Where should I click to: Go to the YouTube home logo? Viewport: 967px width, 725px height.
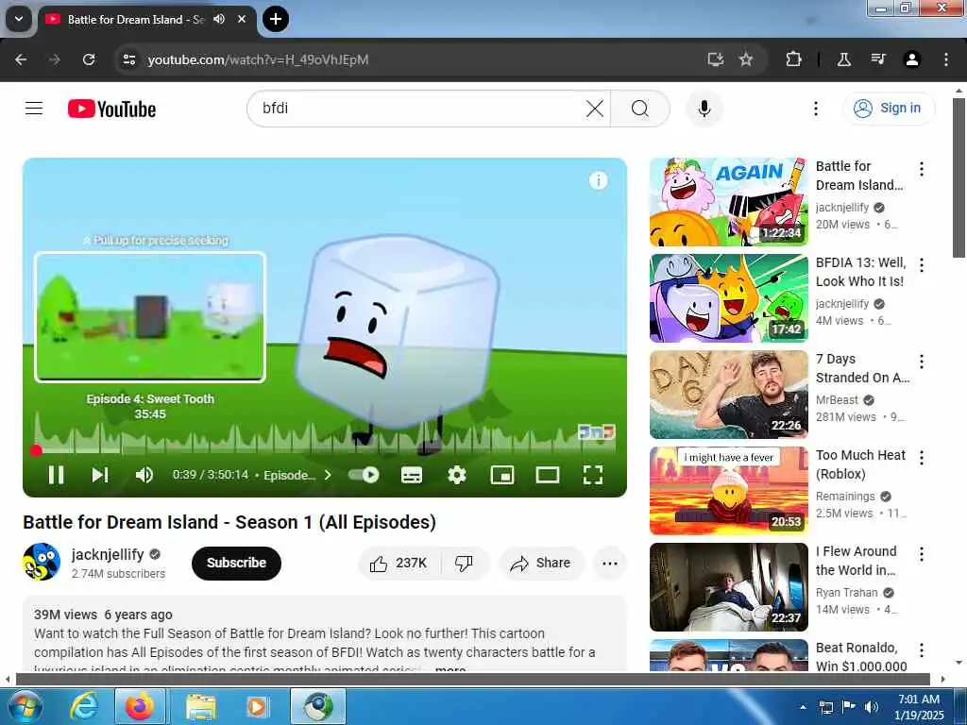[x=111, y=110]
